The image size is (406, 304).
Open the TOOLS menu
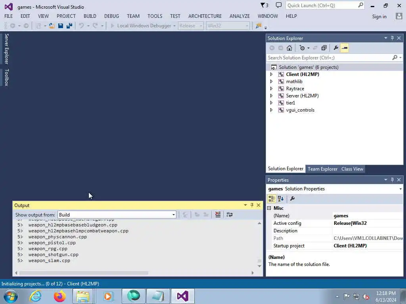155,16
